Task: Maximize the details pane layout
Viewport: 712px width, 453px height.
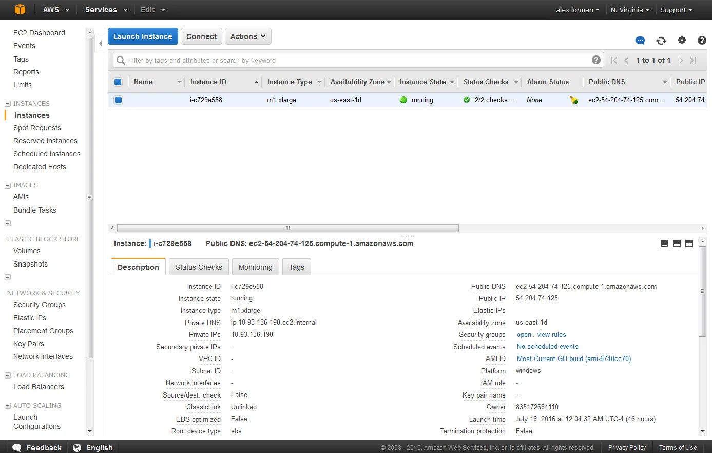Action: click(689, 243)
